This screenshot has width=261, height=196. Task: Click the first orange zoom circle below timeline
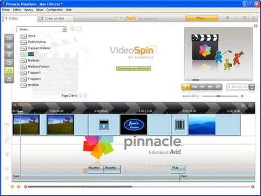13,187
